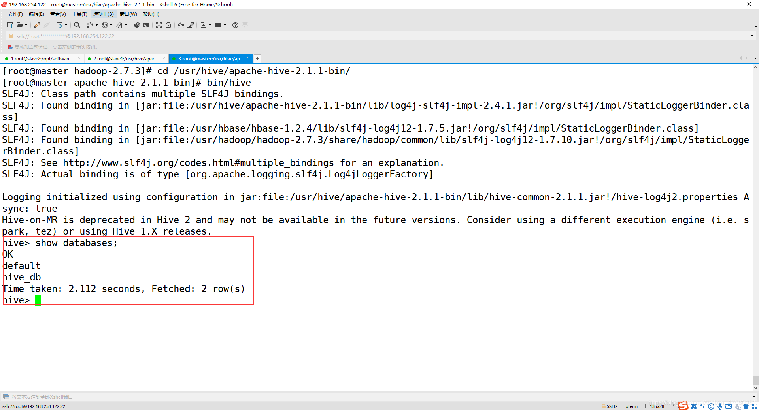The width and height of the screenshot is (759, 410).
Task: Click the Reconnect plug icon
Action: (37, 25)
